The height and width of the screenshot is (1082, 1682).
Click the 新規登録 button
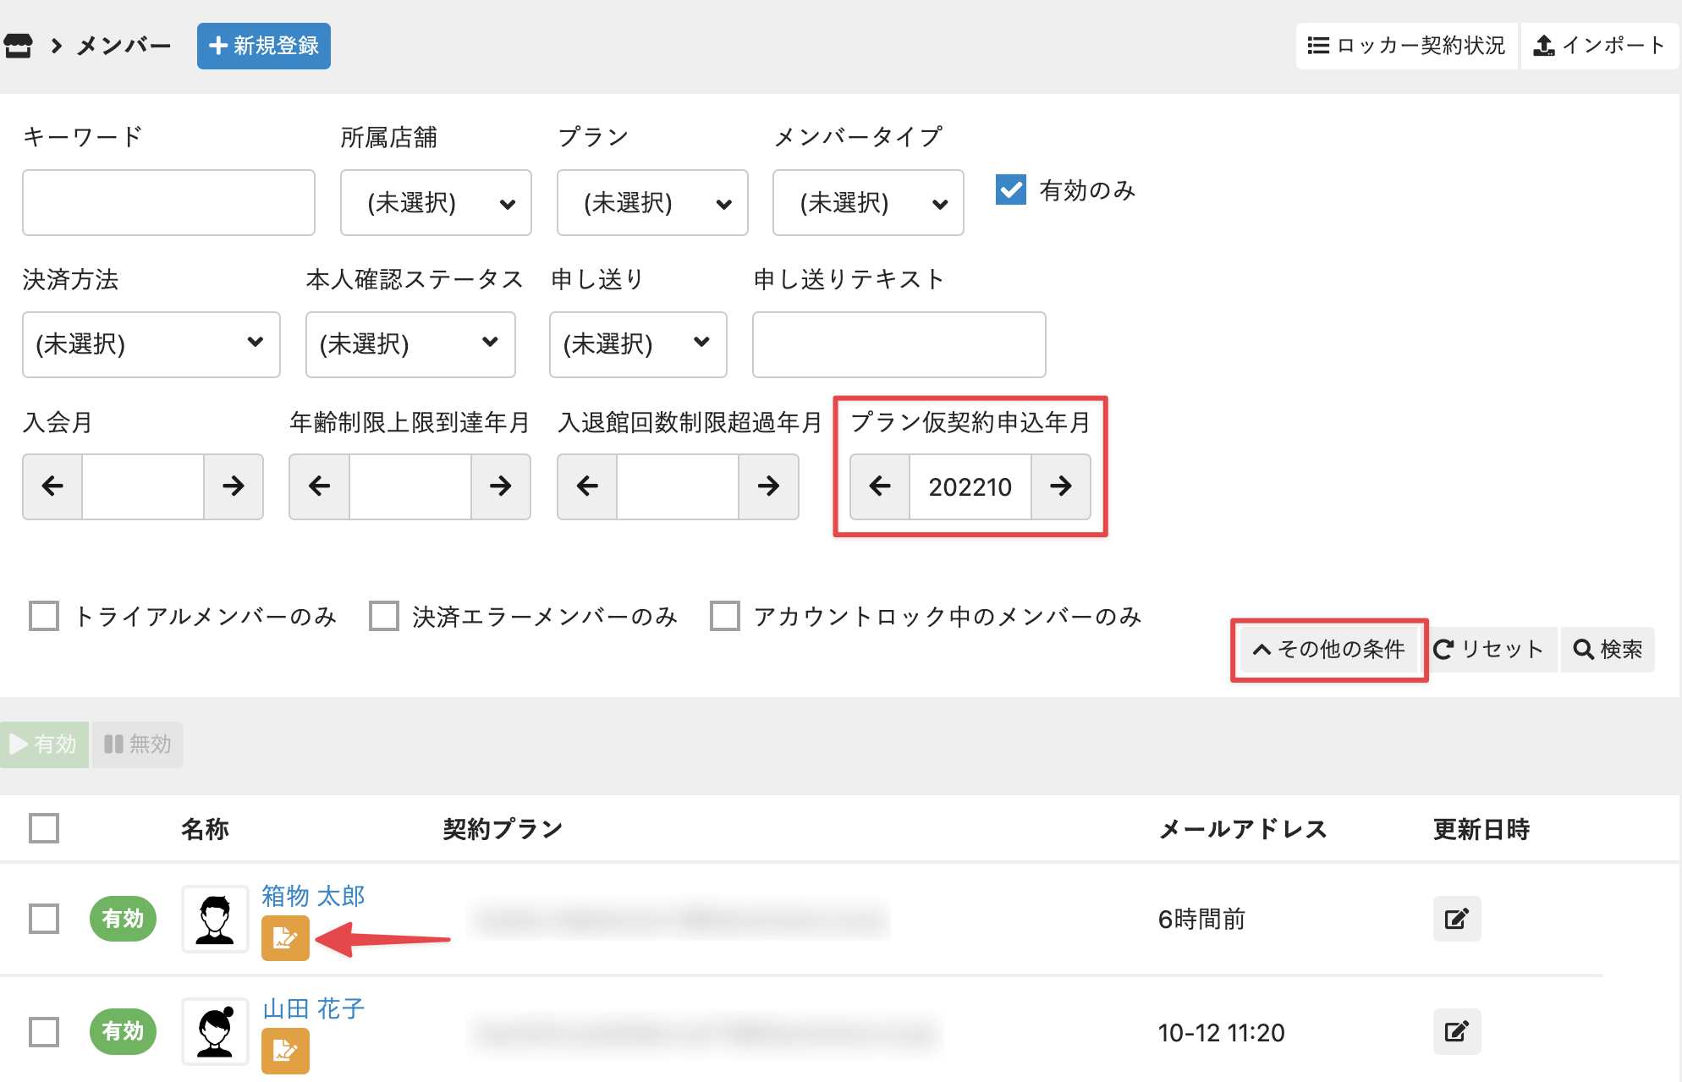[x=264, y=46]
